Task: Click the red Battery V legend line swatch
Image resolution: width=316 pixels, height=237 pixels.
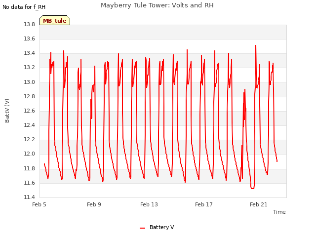Action: pos(143,228)
